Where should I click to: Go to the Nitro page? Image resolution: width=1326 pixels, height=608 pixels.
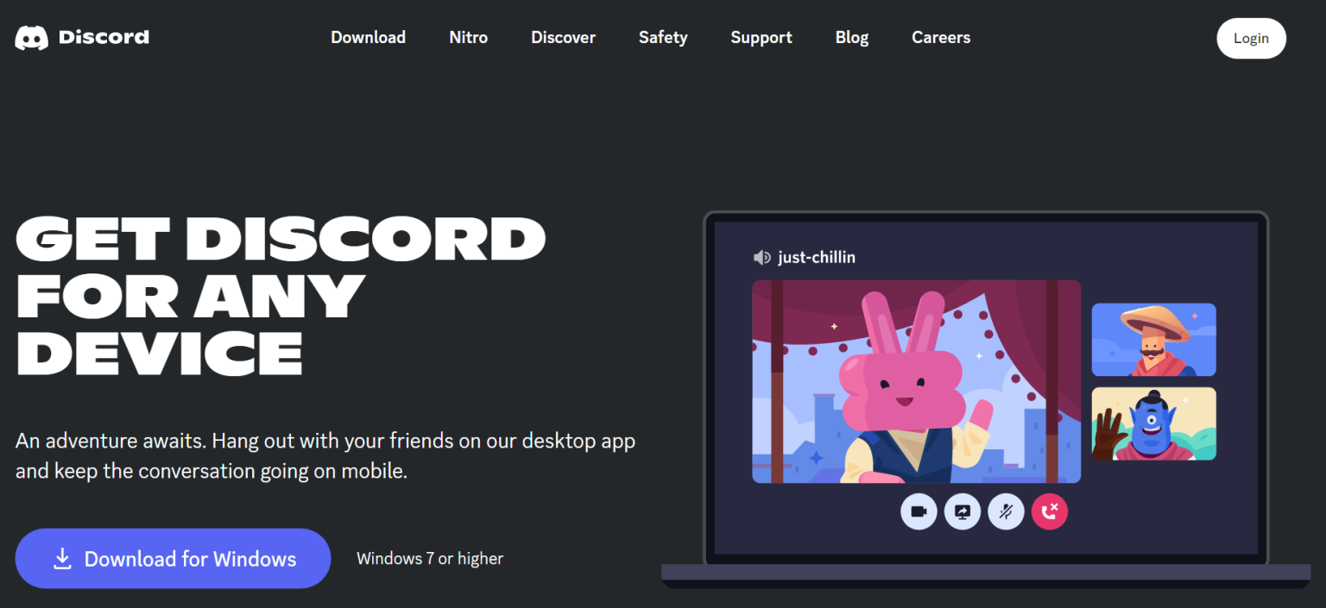[468, 37]
